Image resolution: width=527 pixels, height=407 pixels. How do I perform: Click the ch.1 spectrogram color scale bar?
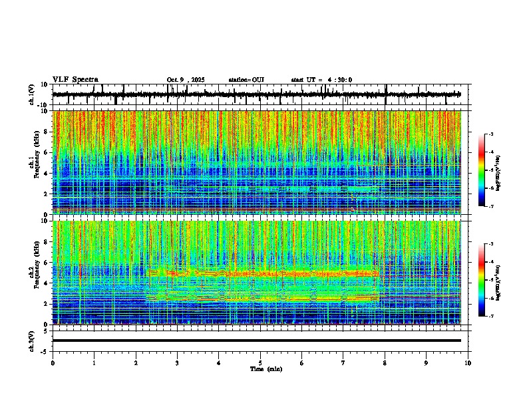click(x=482, y=170)
